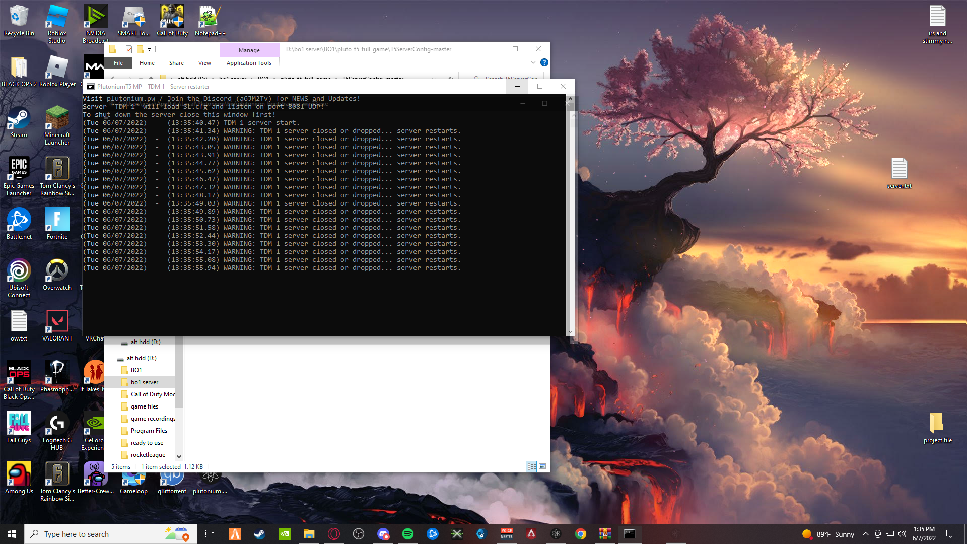Image resolution: width=967 pixels, height=544 pixels.
Task: Open Epic Games Launcher desktop icon
Action: pyautogui.click(x=19, y=176)
